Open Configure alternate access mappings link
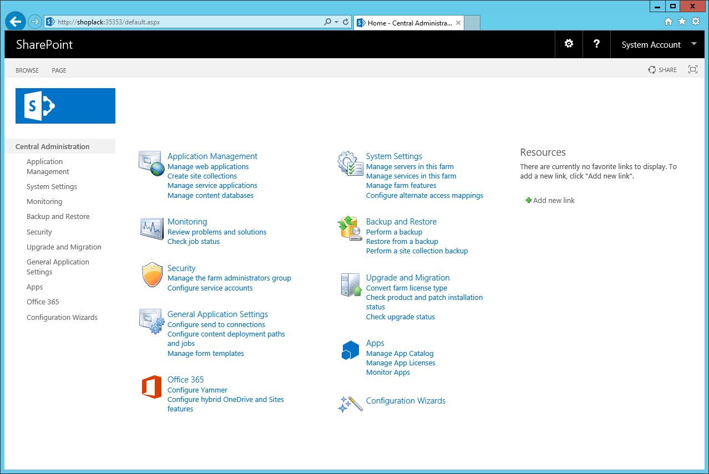 pos(424,196)
